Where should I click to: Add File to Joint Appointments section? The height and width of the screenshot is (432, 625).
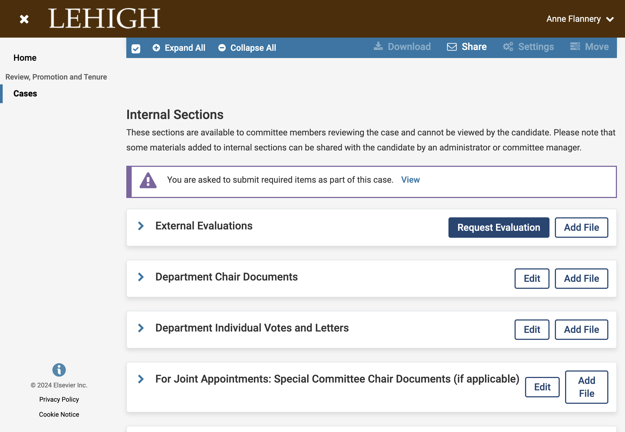pos(586,387)
